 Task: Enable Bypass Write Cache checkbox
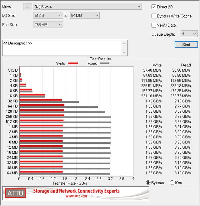[x=154, y=16]
